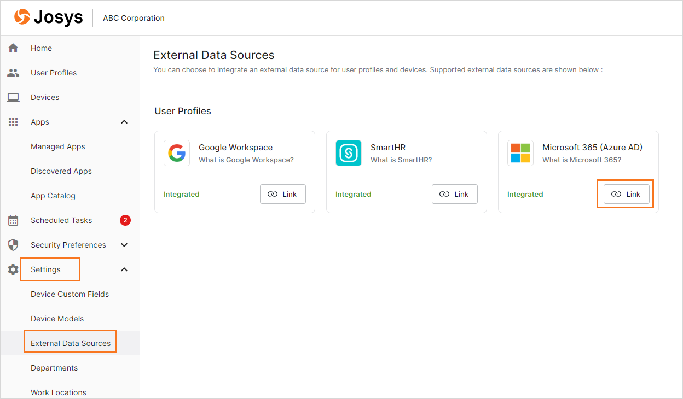The image size is (683, 399).
Task: Click the Josys logo
Action: (48, 17)
